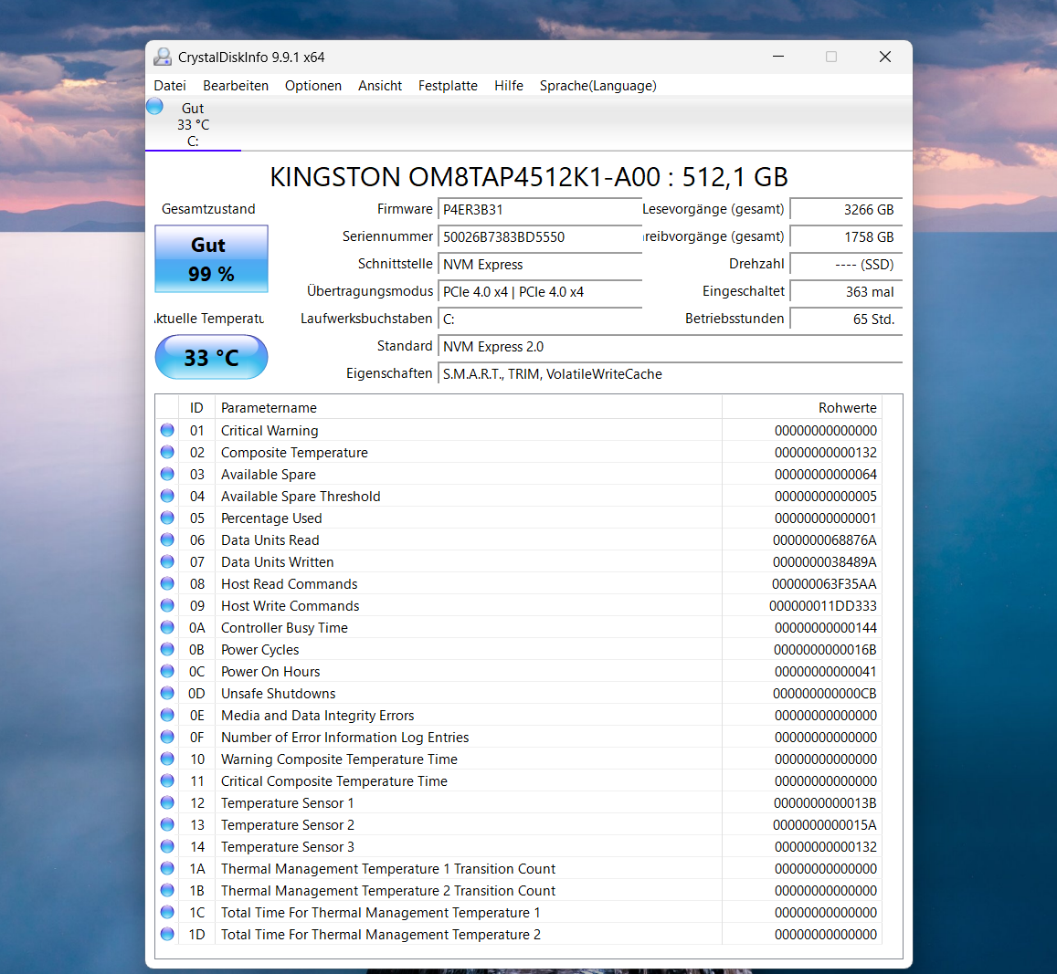Click the status orb for Controller Busy Time

tap(167, 627)
